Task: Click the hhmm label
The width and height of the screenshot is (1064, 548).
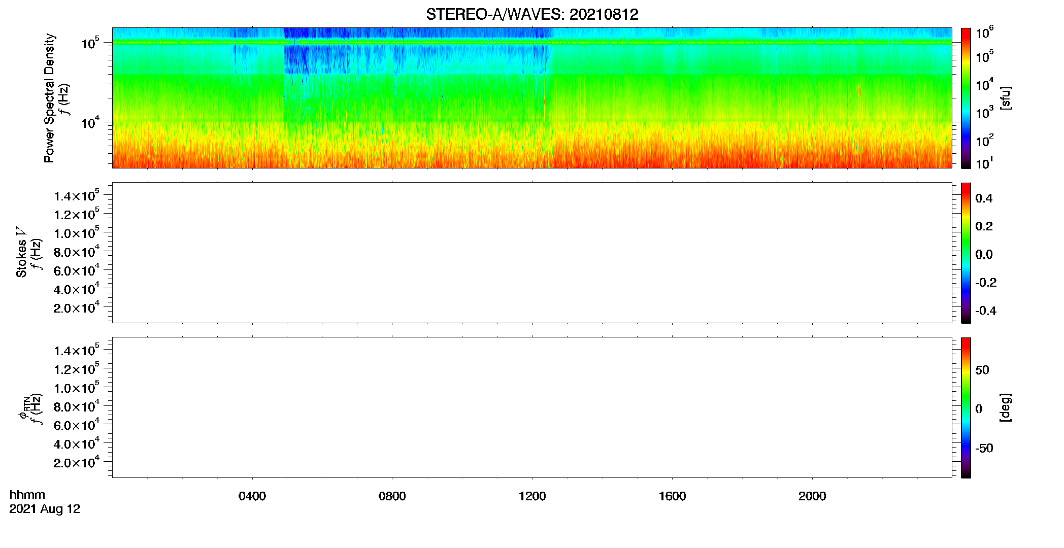Action: [x=27, y=495]
